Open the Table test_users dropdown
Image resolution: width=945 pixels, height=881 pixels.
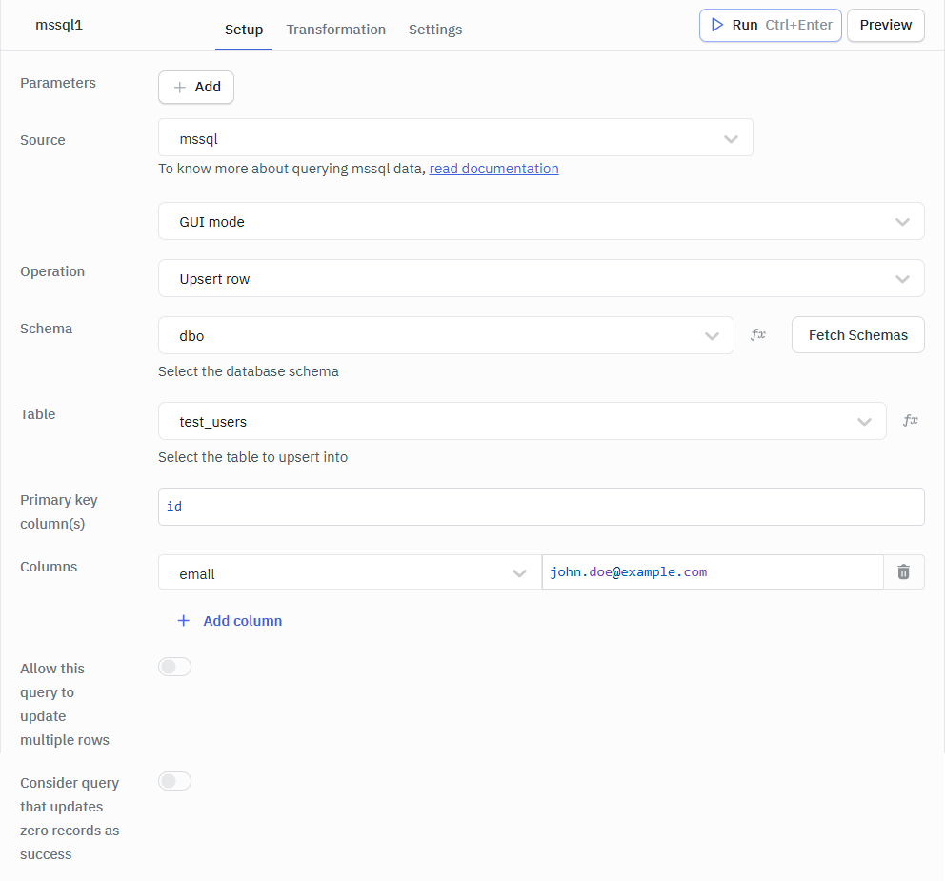click(522, 421)
